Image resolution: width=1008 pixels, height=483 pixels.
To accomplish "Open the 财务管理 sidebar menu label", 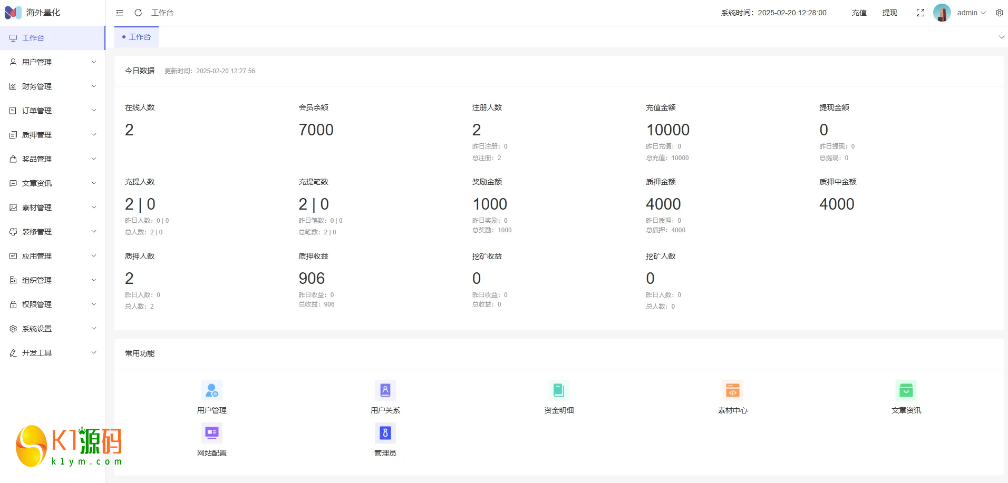I will click(x=37, y=86).
